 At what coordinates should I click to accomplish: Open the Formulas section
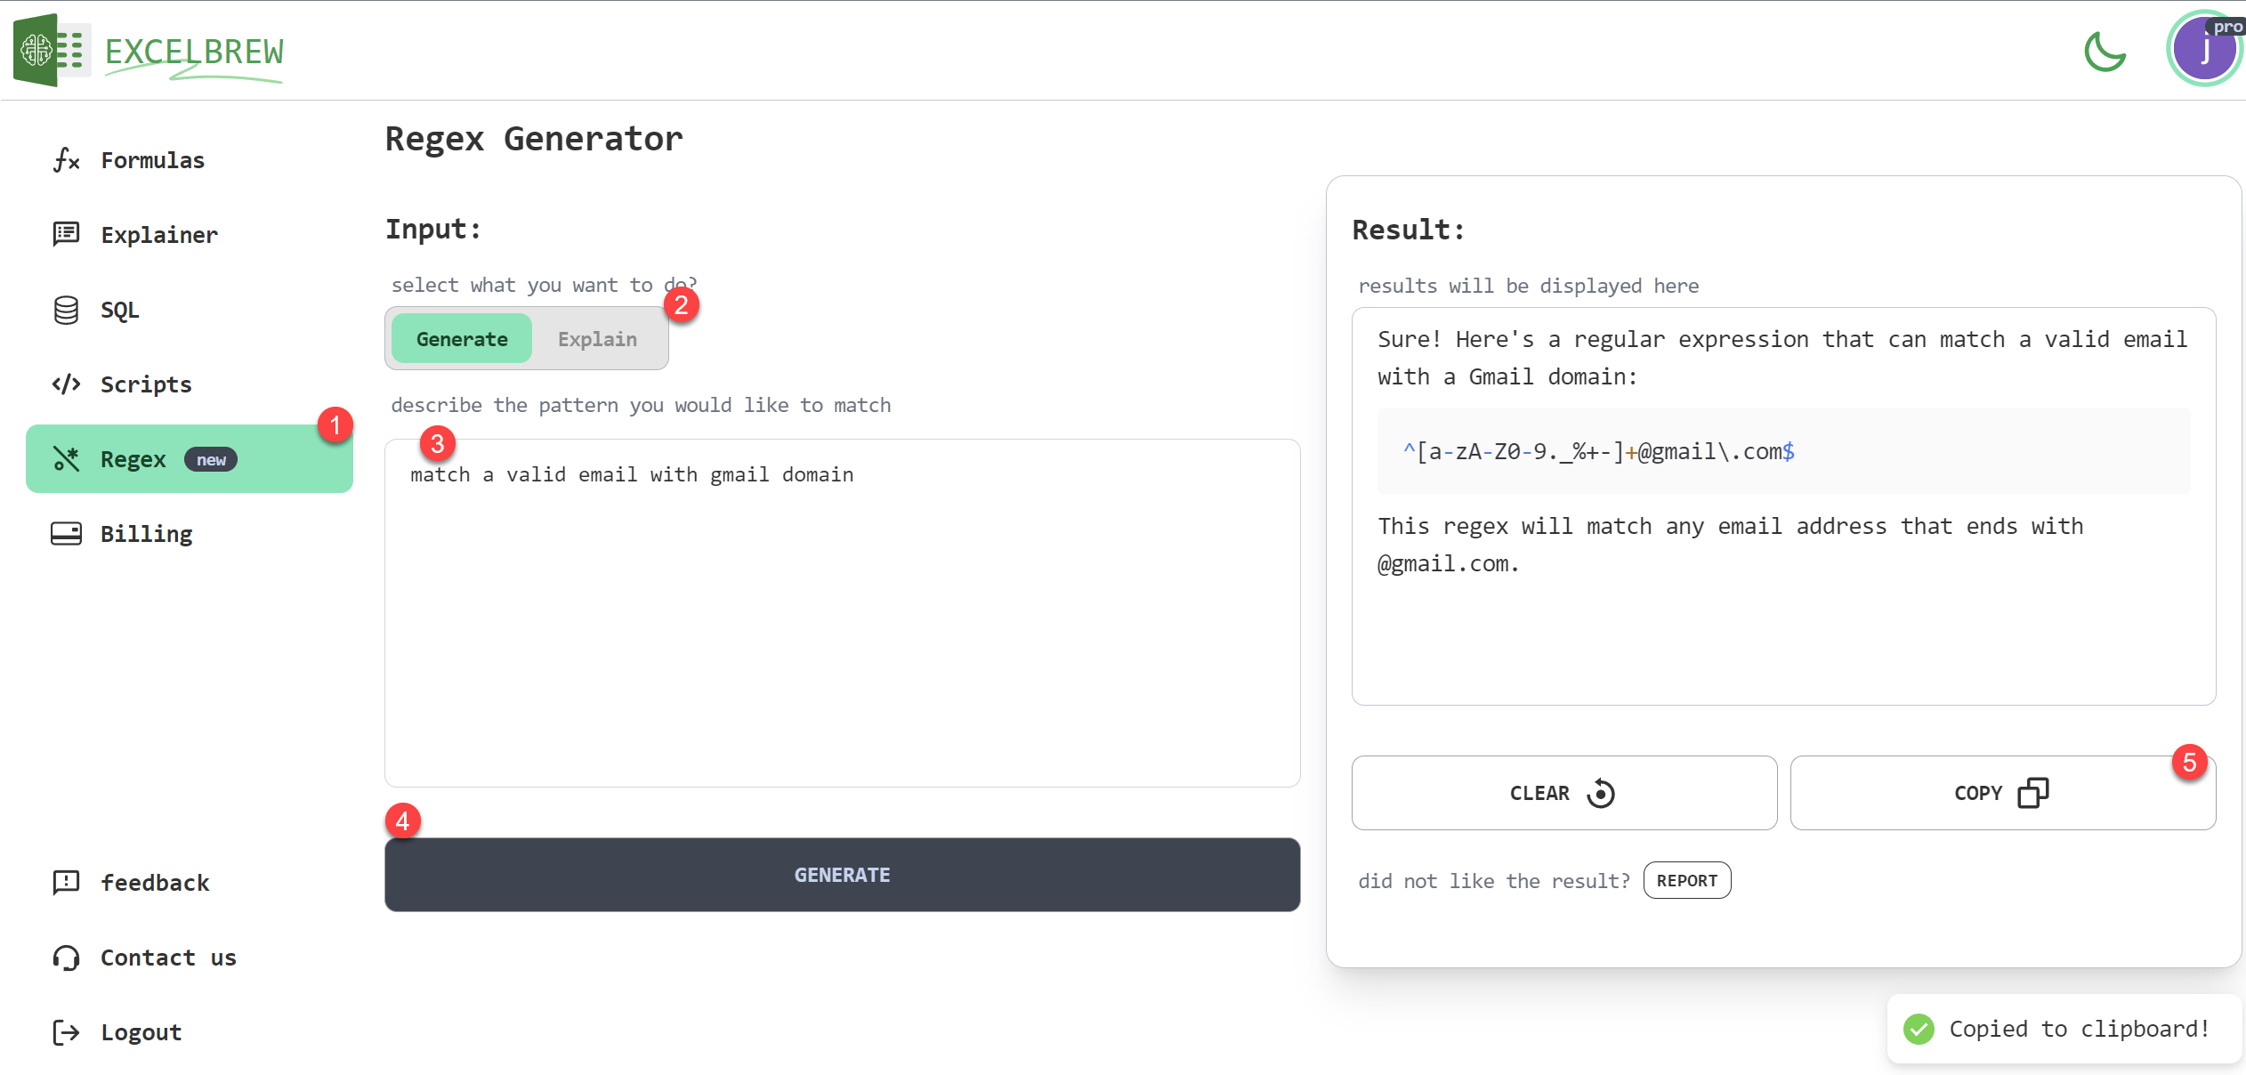pyautogui.click(x=152, y=160)
